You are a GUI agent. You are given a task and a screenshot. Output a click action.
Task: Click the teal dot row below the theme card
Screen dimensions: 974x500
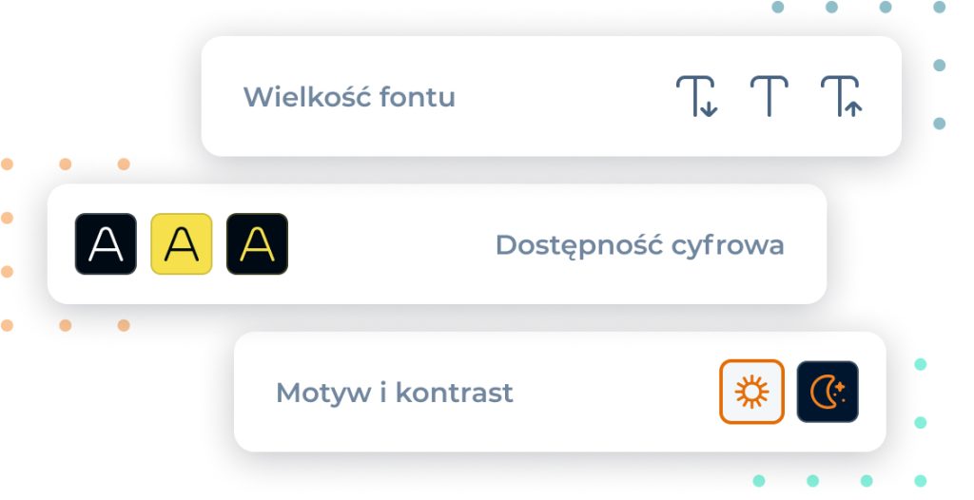[839, 481]
